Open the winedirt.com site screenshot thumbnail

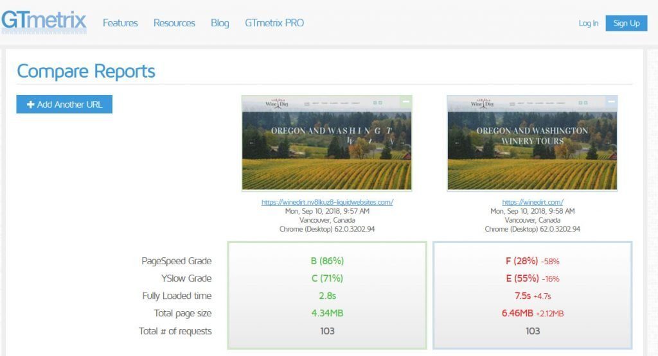click(532, 143)
